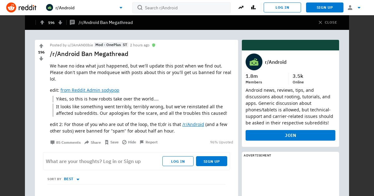Expand the r/Android community dropdown arrow
This screenshot has height=196, width=374.
(x=121, y=8)
